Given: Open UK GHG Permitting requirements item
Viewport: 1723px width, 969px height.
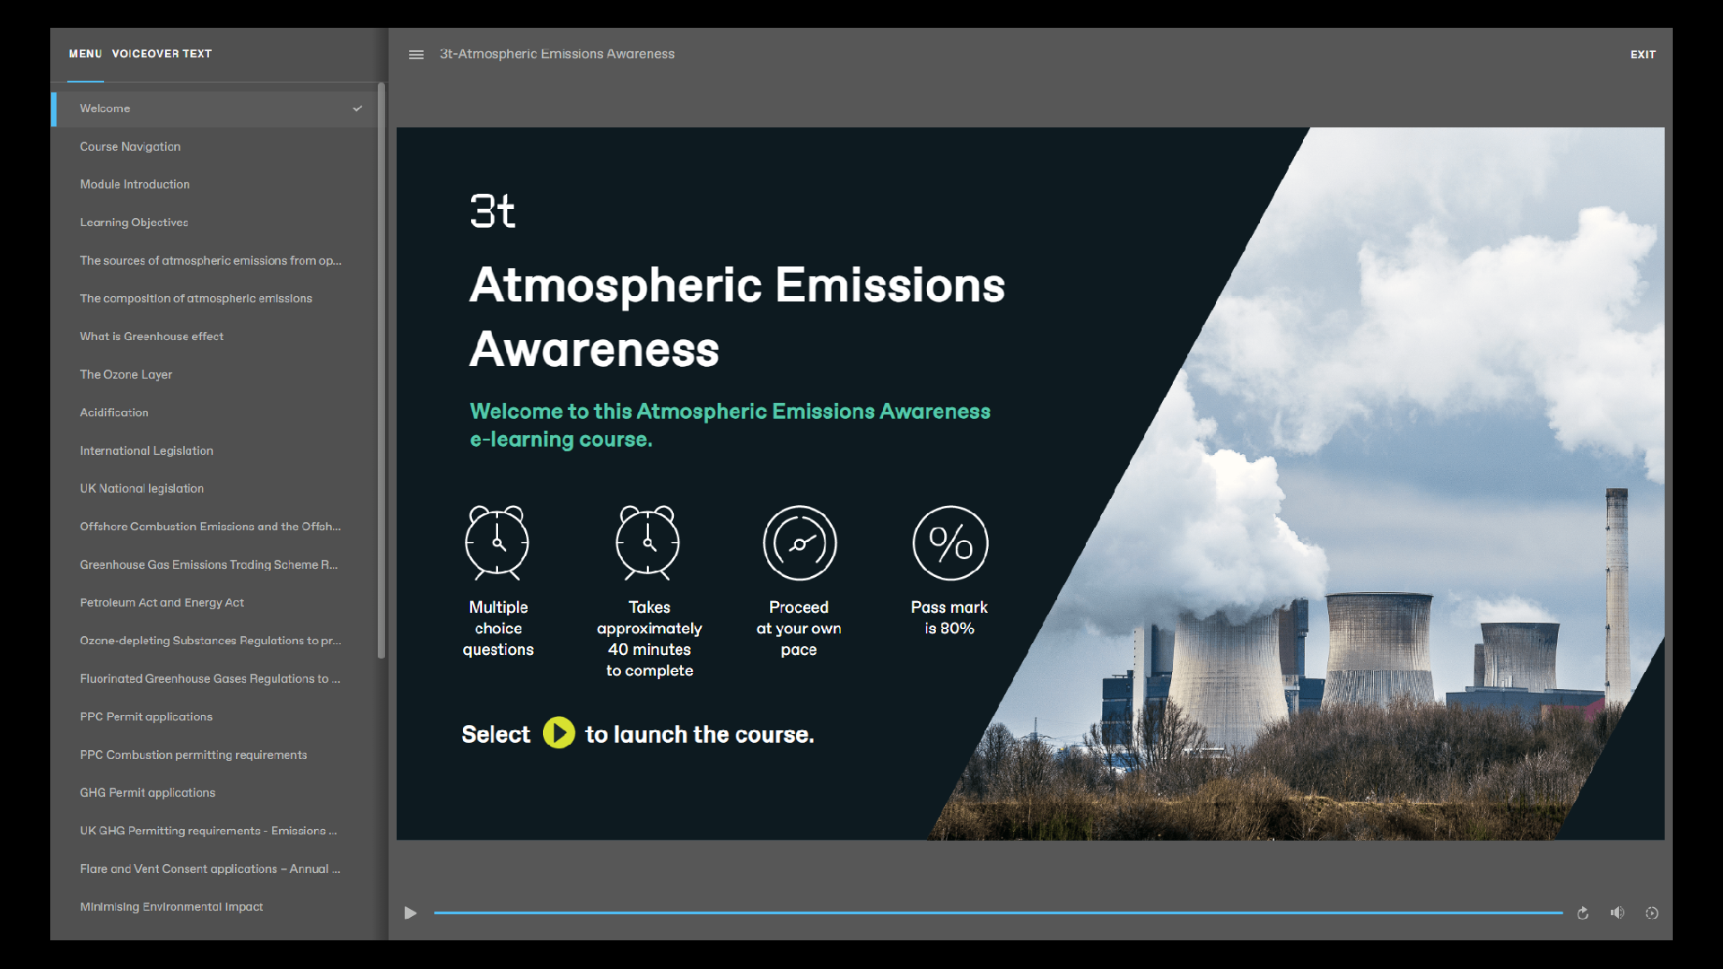Looking at the screenshot, I should (x=215, y=831).
